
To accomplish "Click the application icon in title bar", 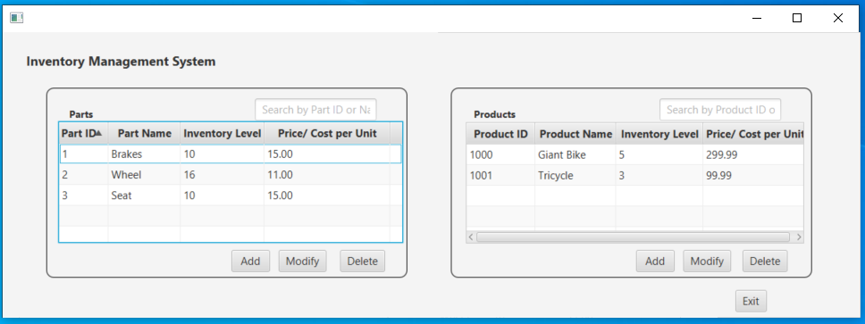I will click(17, 18).
